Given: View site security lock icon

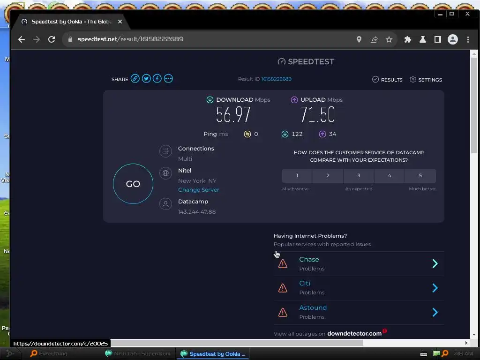Looking at the screenshot, I should tap(70, 39).
